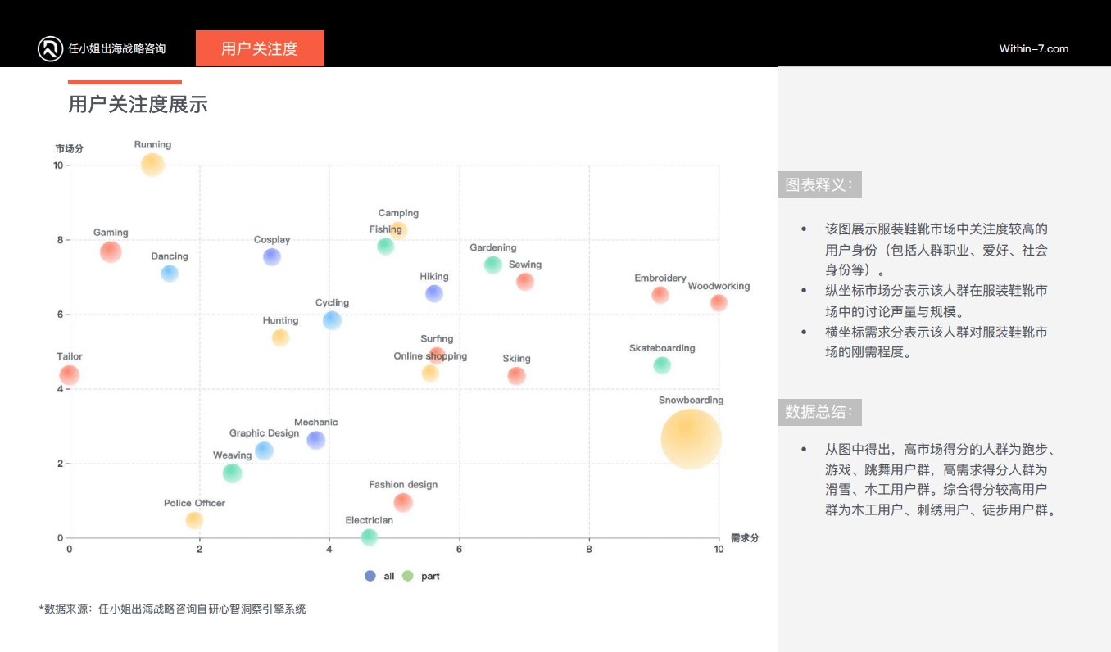
Task: Click the Tailor bubble on y-axis
Action: pyautogui.click(x=70, y=375)
